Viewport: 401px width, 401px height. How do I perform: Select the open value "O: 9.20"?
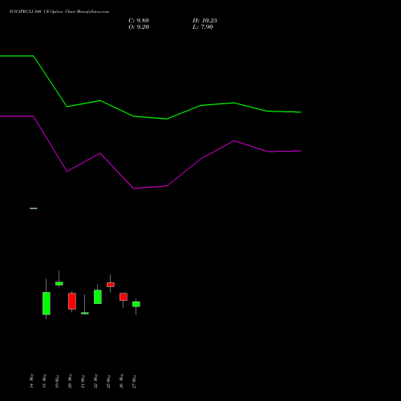click(x=139, y=27)
